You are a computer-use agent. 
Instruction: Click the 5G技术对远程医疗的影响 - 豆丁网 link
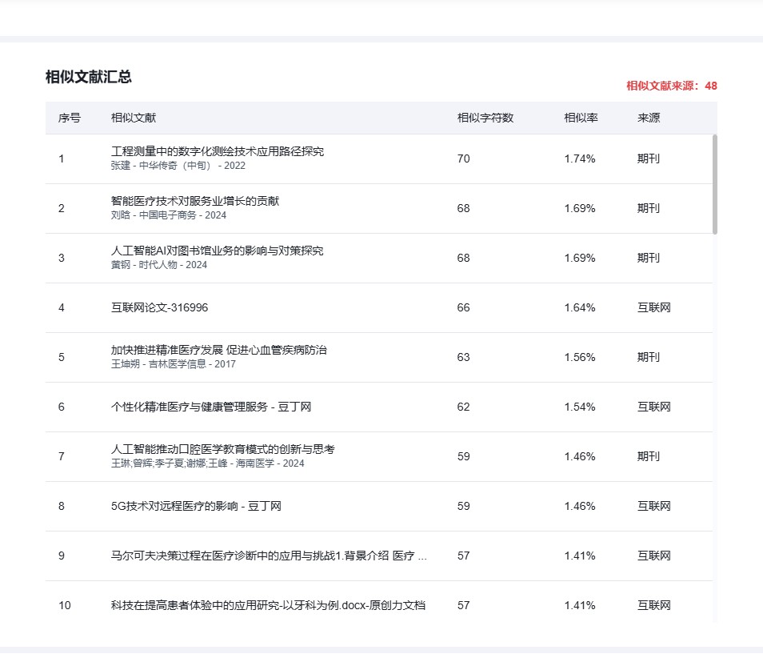[196, 506]
